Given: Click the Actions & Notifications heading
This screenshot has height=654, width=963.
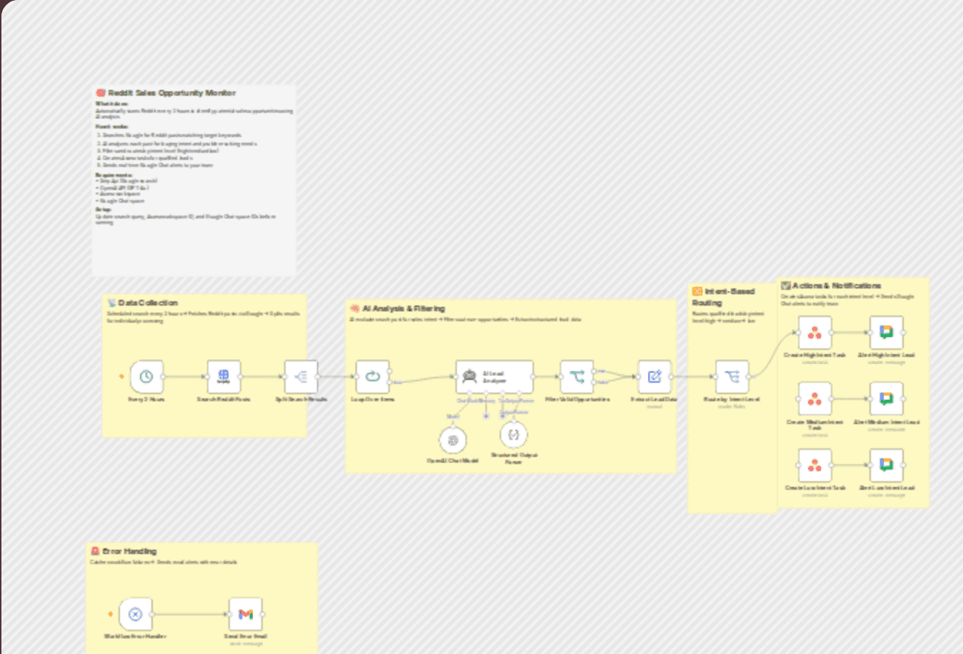Looking at the screenshot, I should pos(836,286).
